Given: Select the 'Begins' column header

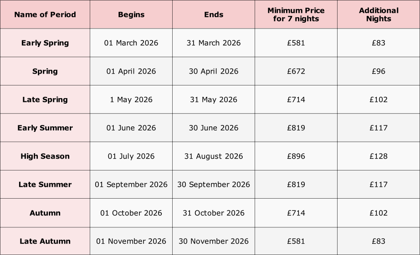Looking at the screenshot, I should tap(131, 15).
